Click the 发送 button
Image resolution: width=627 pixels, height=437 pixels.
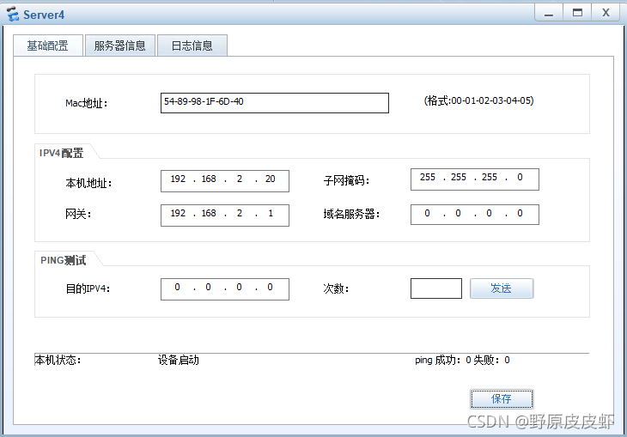click(502, 288)
